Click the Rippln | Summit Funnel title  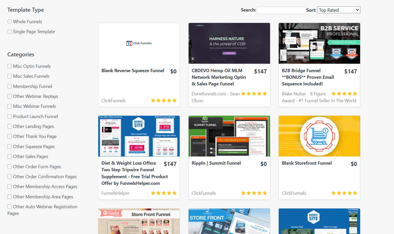[216, 163]
